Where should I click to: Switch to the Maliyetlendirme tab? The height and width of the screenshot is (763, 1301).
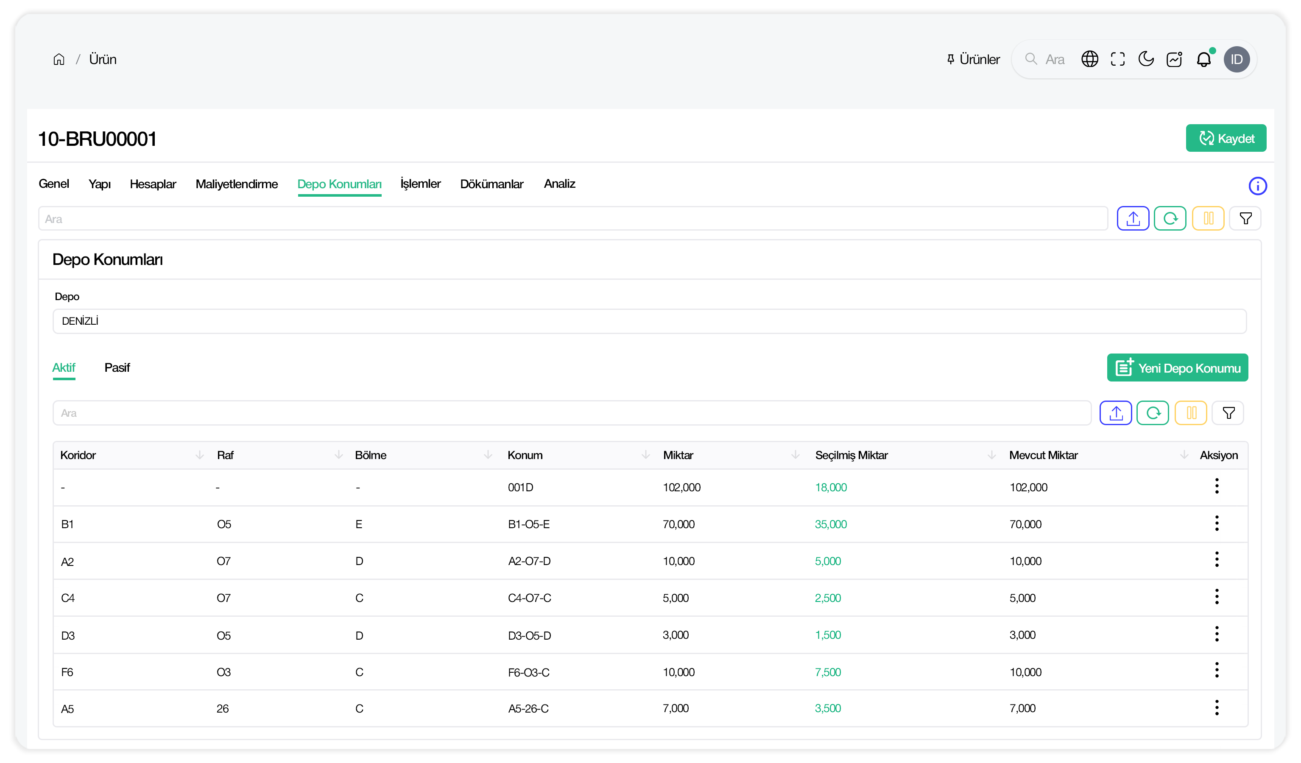click(237, 184)
